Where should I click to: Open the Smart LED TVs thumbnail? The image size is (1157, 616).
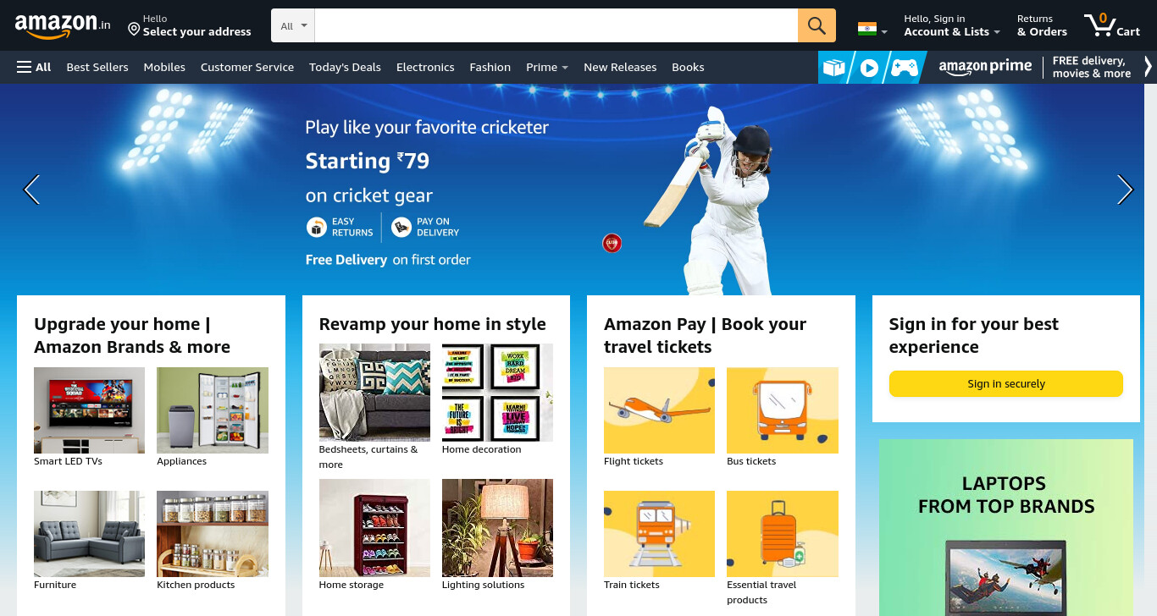pos(89,410)
